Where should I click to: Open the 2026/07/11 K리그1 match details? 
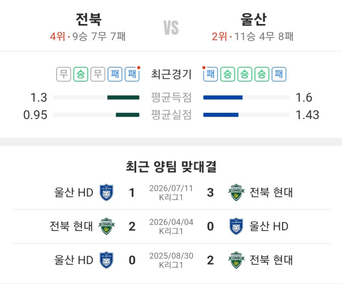171,193
